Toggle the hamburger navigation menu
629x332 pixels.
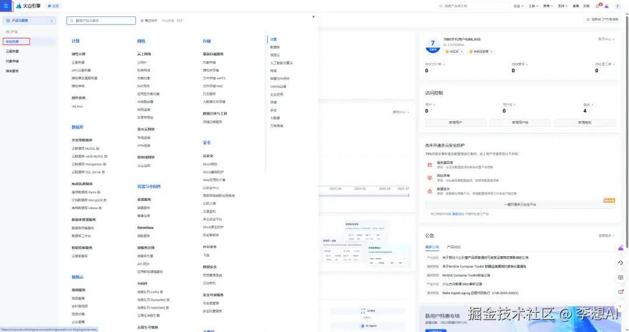6,6
